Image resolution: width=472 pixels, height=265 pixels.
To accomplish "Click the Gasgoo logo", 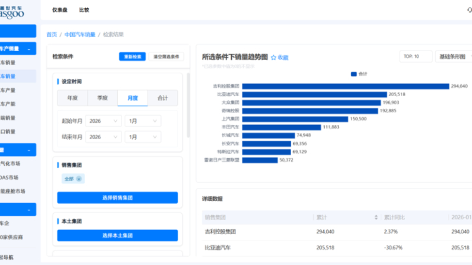I will pyautogui.click(x=12, y=13).
